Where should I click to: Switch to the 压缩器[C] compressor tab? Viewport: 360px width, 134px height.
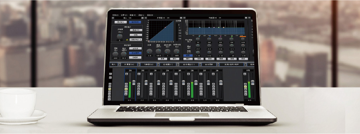click(168, 64)
